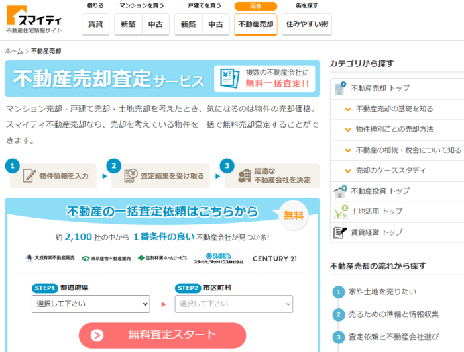The height and width of the screenshot is (352, 464).
Task: Open the 賃貸 rental tab
Action: 95,24
